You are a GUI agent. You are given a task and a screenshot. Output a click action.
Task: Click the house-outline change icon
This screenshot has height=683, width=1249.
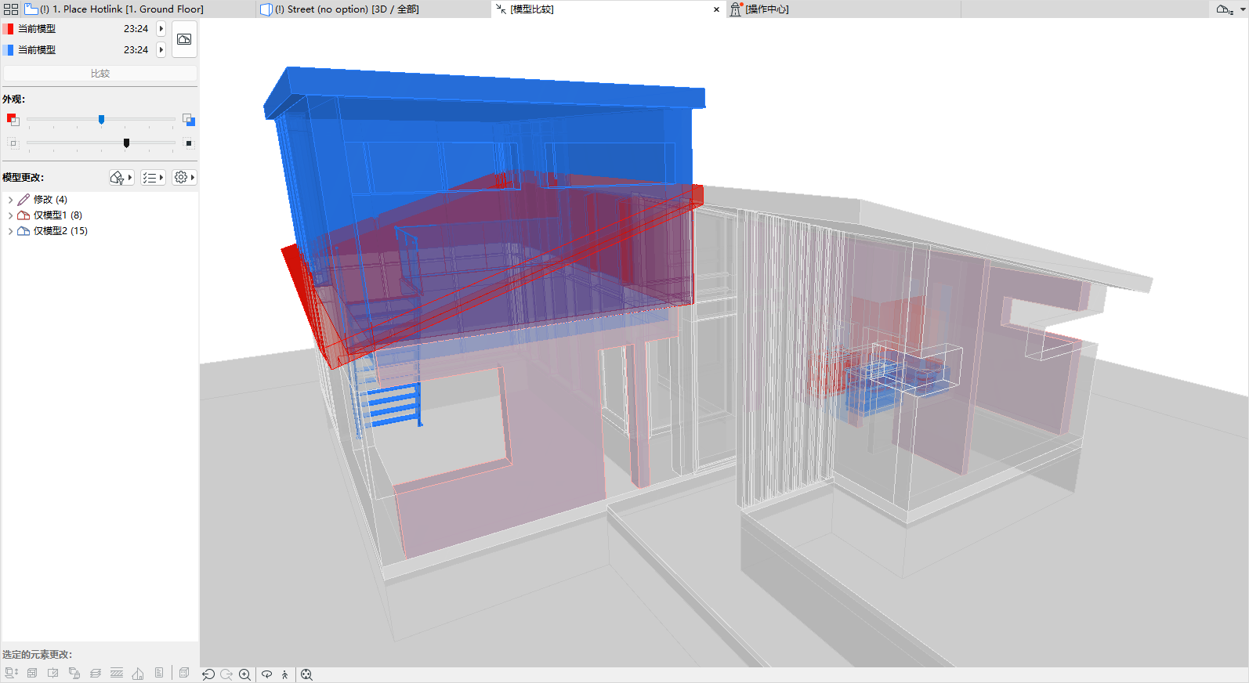click(x=138, y=674)
